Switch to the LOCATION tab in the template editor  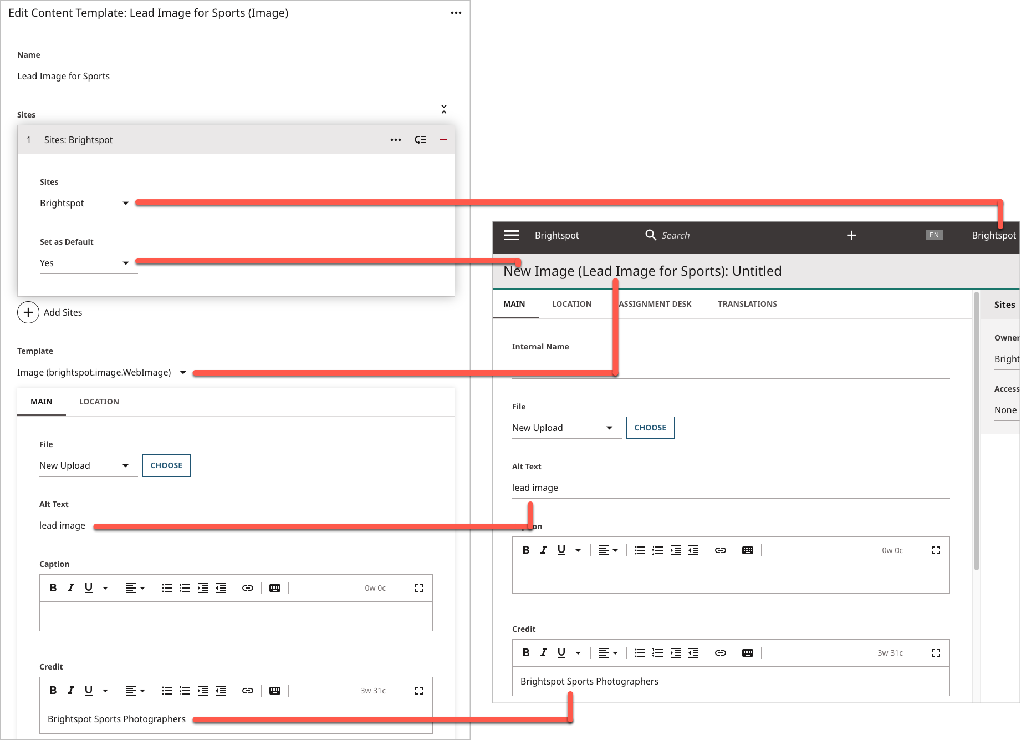(x=99, y=402)
